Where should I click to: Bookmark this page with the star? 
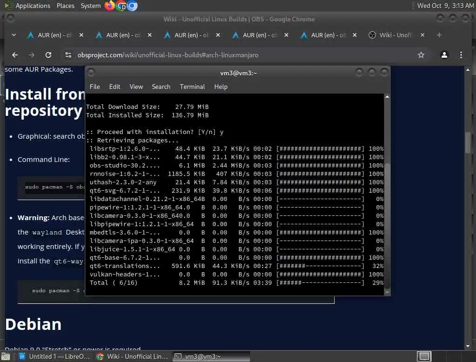point(421,55)
